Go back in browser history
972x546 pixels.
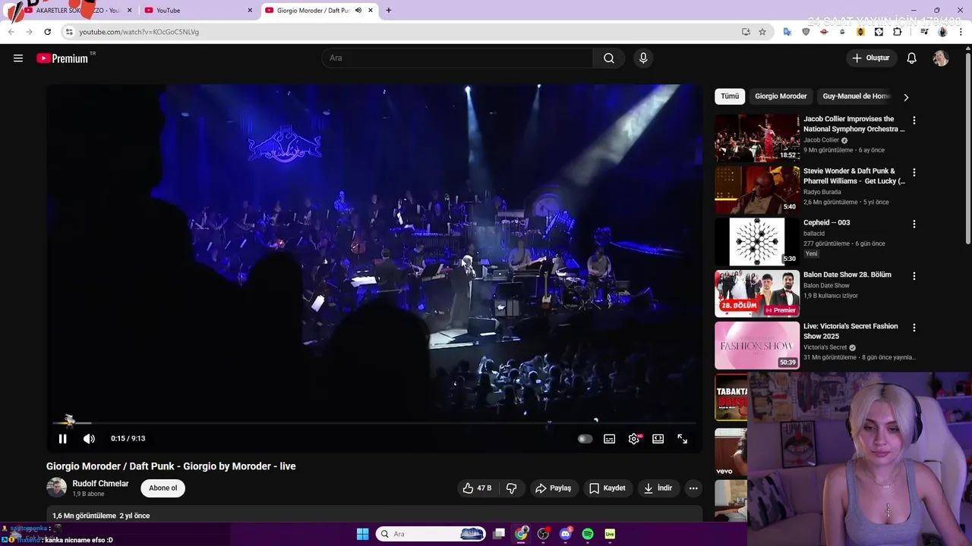point(11,32)
